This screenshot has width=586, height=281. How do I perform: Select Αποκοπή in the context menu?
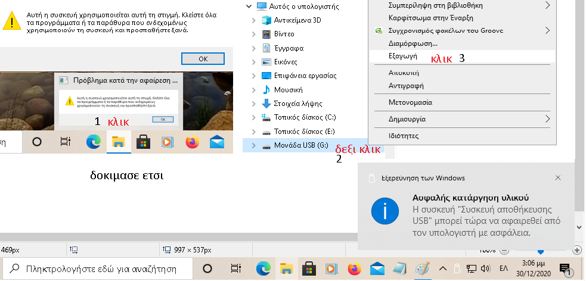463,73
